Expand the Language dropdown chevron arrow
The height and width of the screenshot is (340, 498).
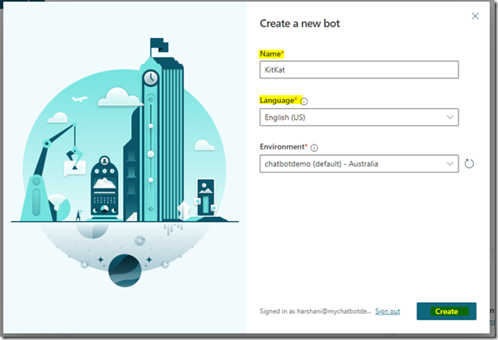point(449,117)
